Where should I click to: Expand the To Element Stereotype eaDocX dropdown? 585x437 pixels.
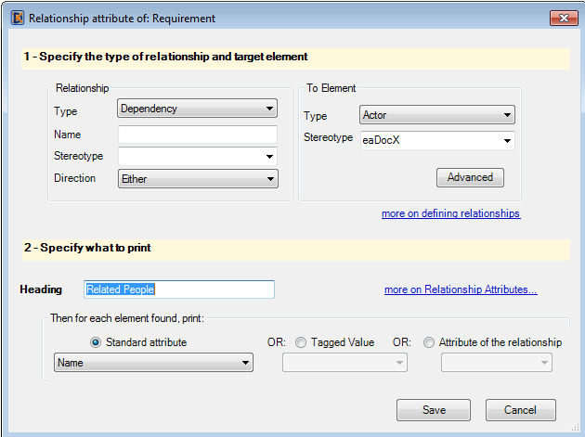(x=437, y=140)
